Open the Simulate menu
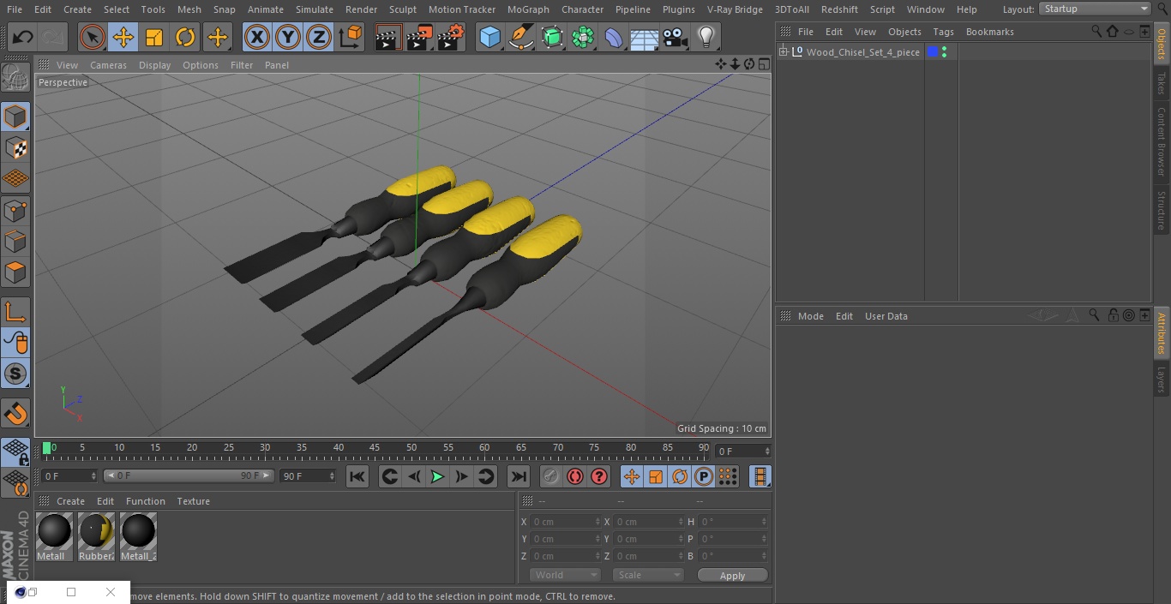The width and height of the screenshot is (1171, 604). 315,9
